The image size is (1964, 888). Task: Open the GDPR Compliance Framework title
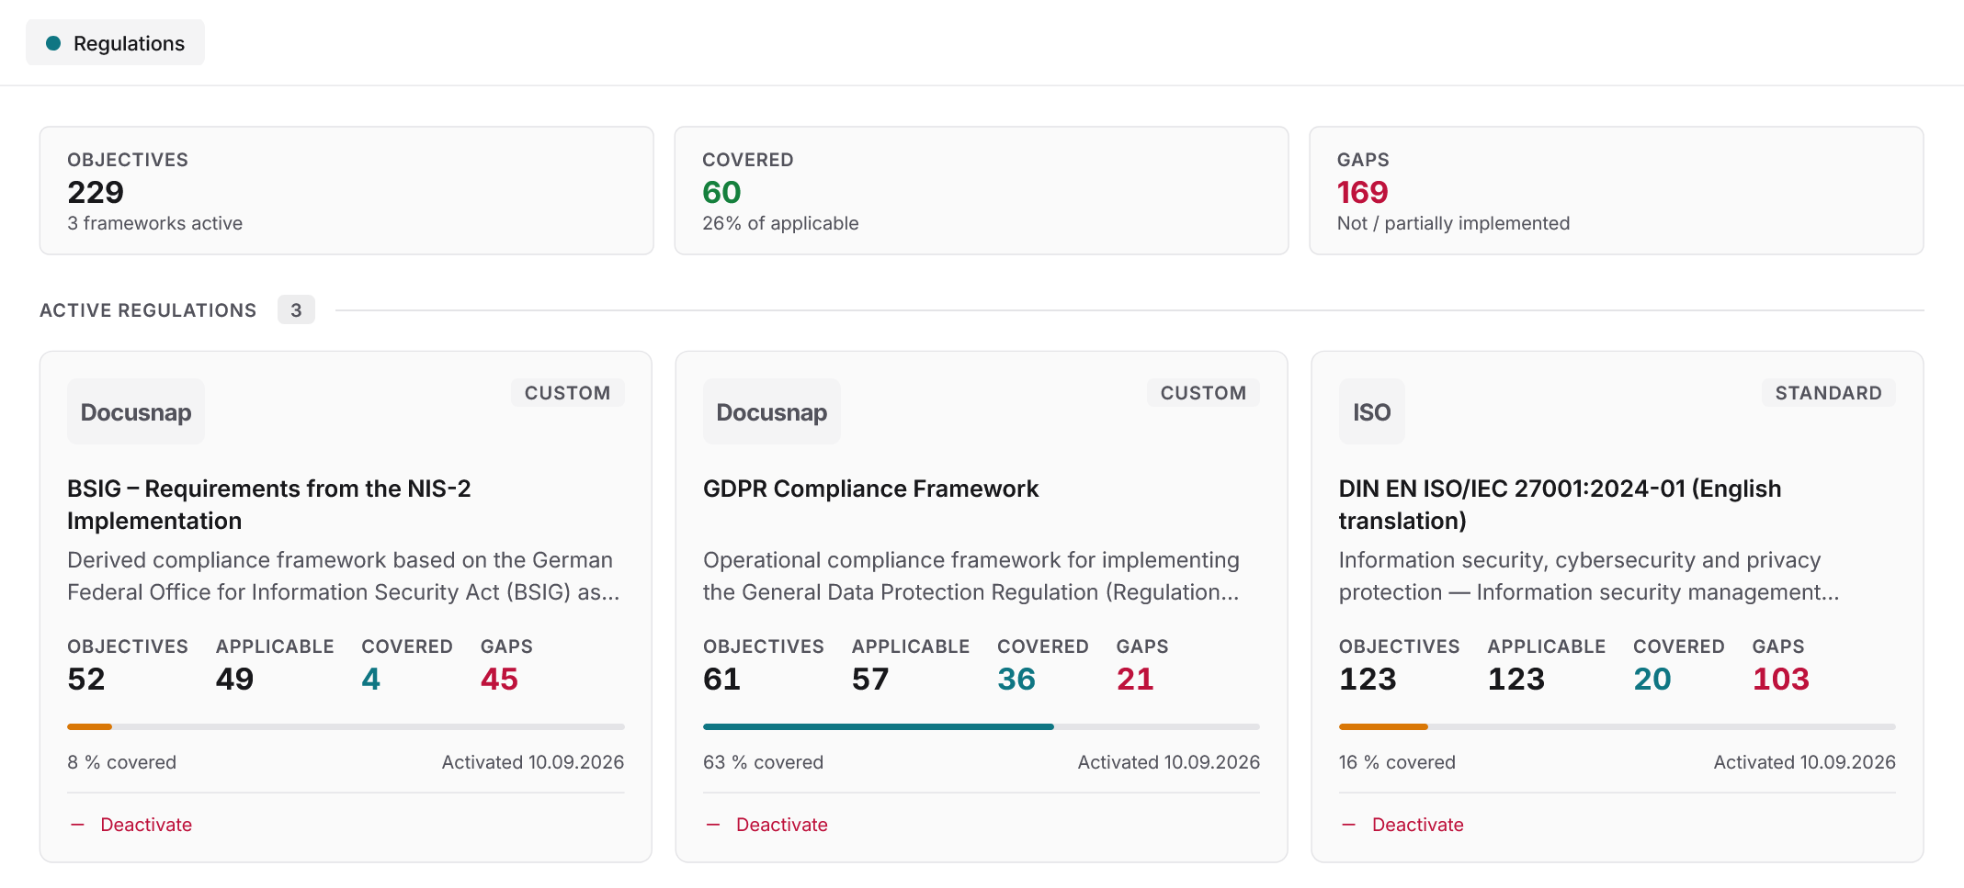pos(870,489)
